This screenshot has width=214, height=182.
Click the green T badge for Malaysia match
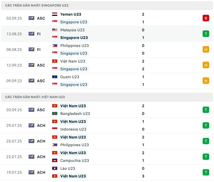(205, 34)
